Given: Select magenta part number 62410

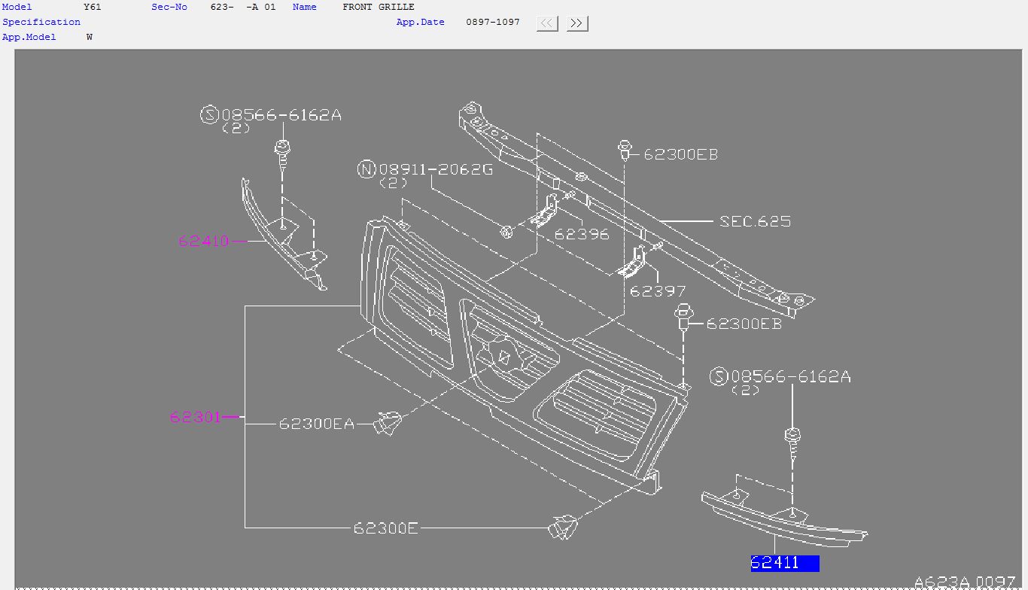Looking at the screenshot, I should point(204,242).
